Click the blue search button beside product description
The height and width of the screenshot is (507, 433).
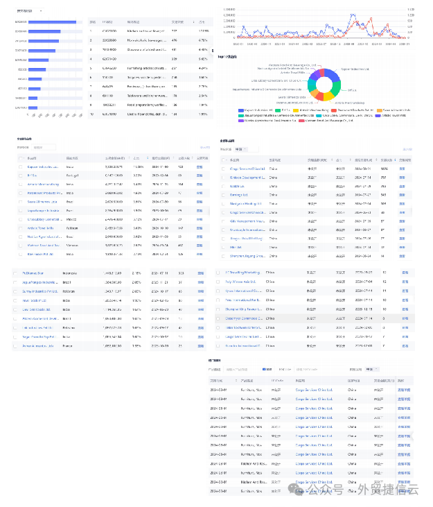(267, 369)
